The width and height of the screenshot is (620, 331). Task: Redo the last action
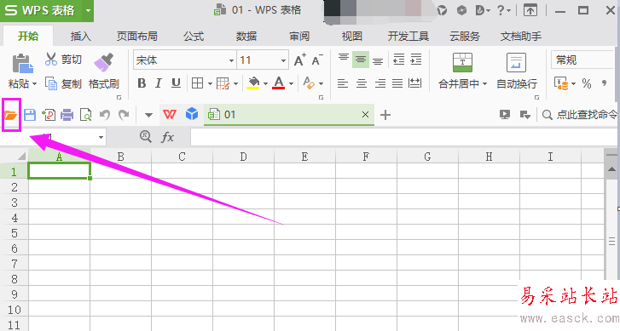click(x=125, y=115)
